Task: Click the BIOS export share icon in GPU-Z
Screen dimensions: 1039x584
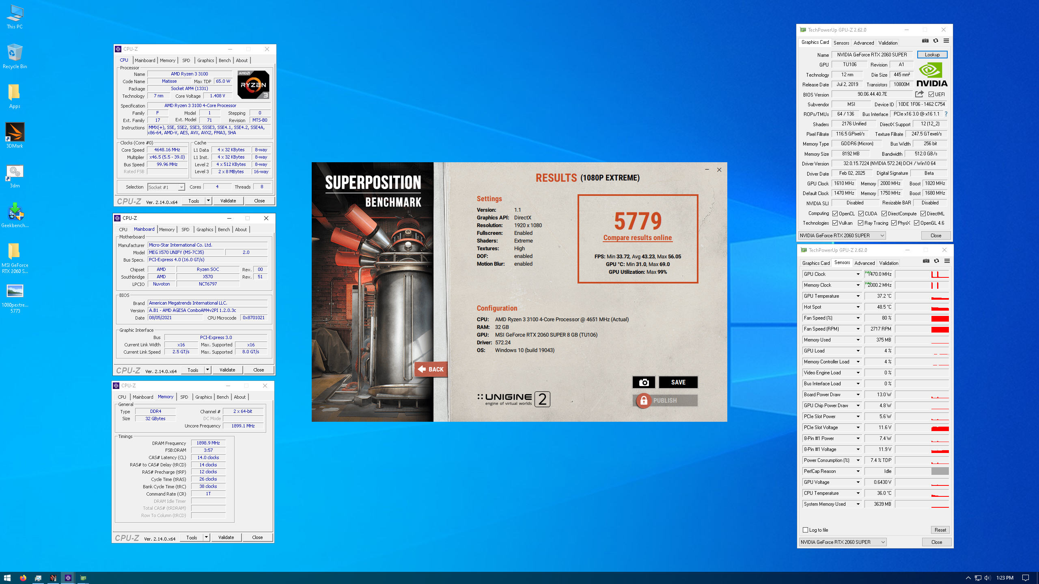Action: 919,94
